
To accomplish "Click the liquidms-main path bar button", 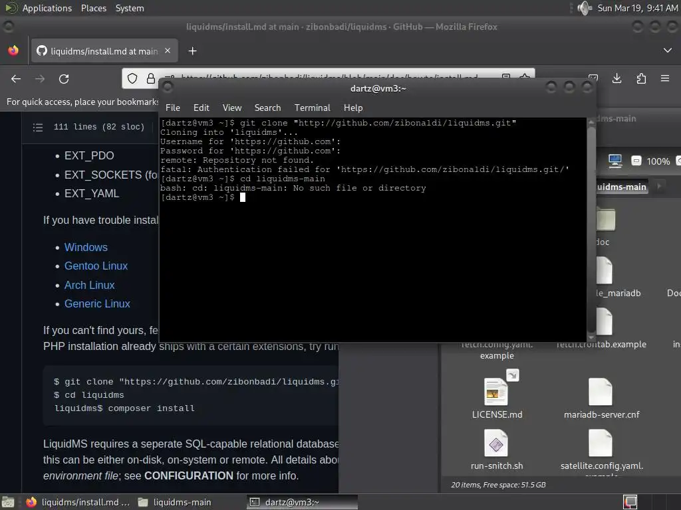I will pyautogui.click(x=622, y=187).
